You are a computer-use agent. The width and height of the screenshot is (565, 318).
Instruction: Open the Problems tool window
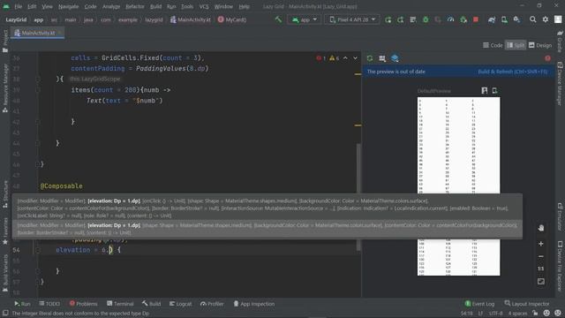coord(83,304)
